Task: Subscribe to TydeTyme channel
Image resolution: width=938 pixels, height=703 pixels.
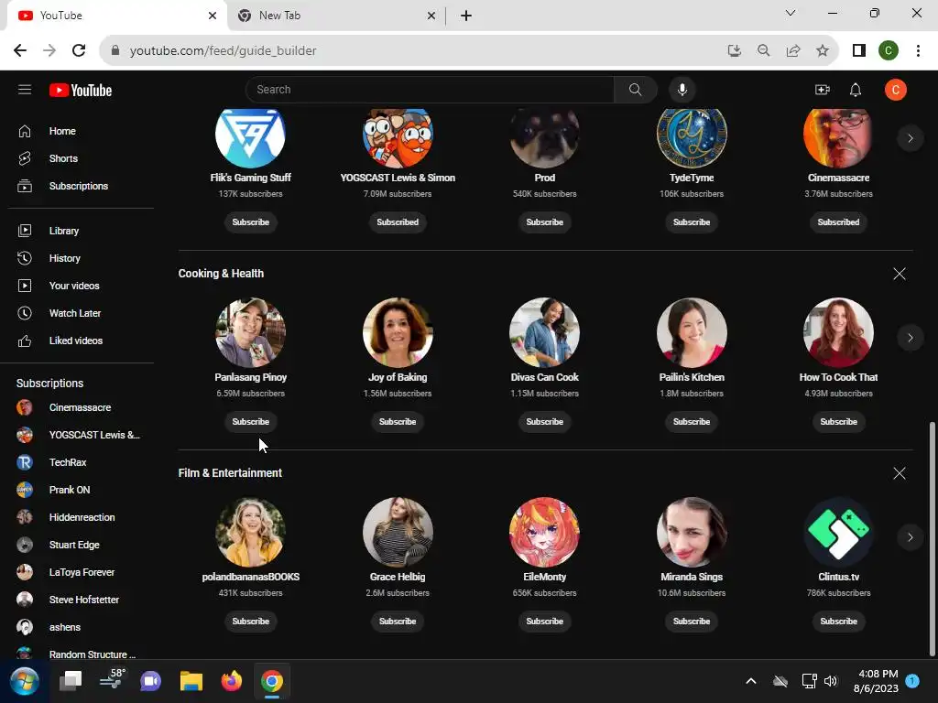Action: pyautogui.click(x=692, y=222)
